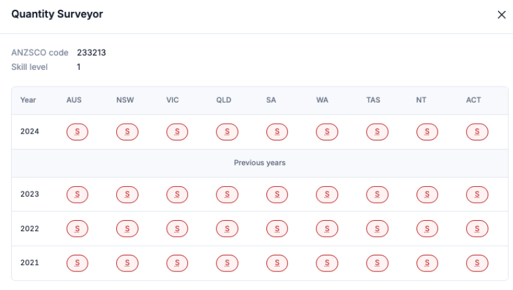Viewport: 513px width, 290px height.
Task: Click the ANZSCO code value 233213
Action: pyautogui.click(x=91, y=53)
